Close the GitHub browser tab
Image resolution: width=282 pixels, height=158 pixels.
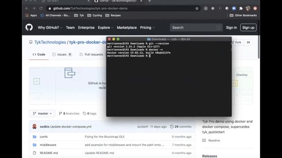pos(141,1)
